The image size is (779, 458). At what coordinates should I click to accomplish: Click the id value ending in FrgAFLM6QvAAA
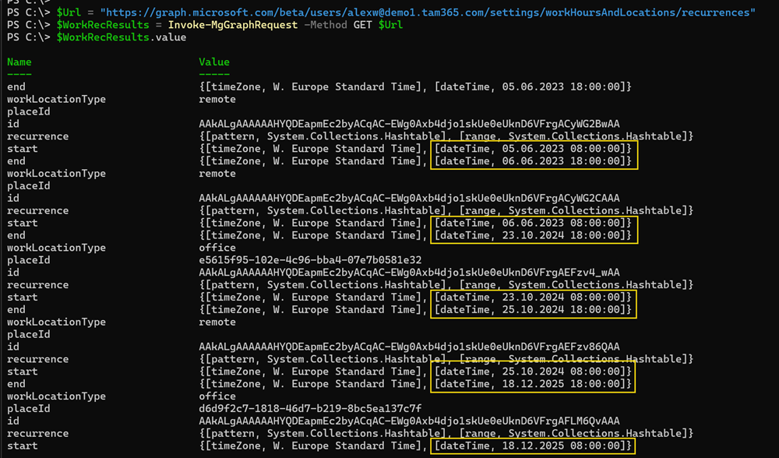click(409, 421)
